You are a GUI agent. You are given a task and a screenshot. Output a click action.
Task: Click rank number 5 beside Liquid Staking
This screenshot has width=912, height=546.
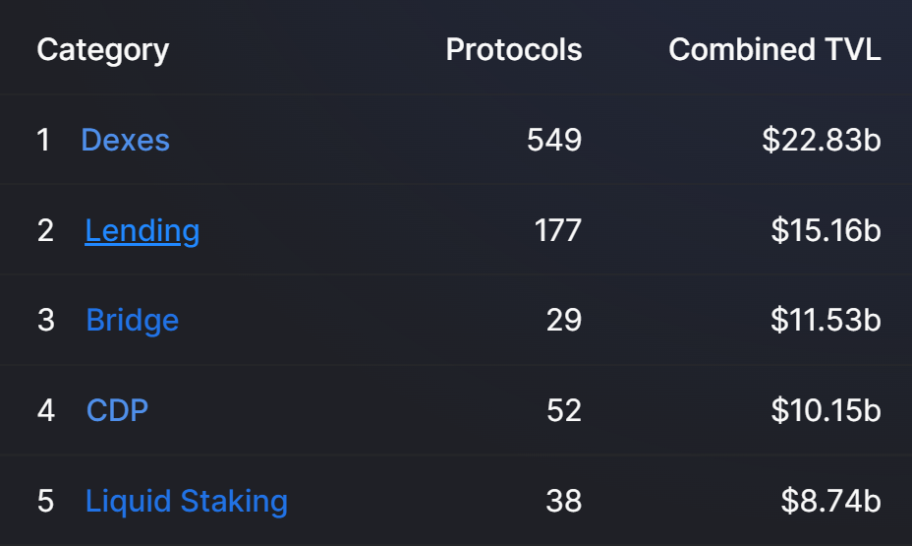[45, 501]
